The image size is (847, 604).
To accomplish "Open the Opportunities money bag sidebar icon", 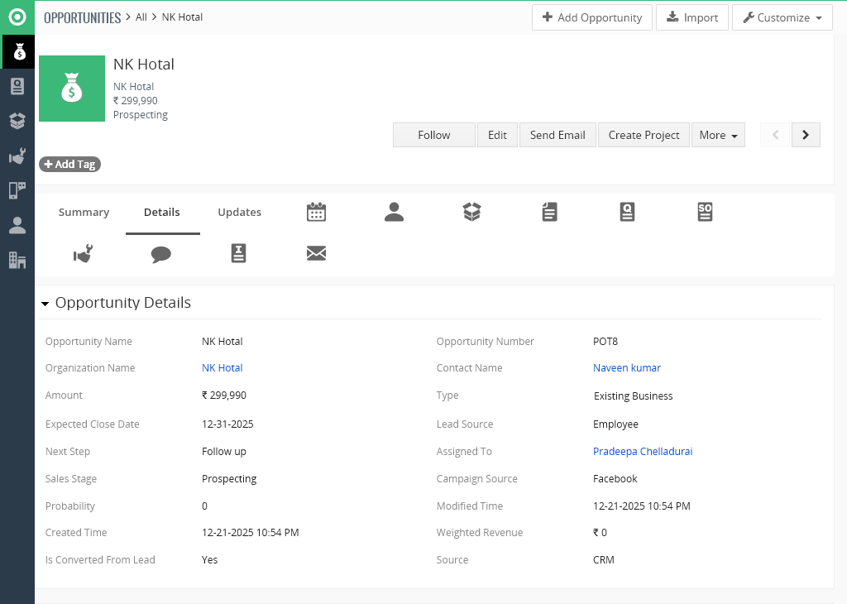I will 19,52.
